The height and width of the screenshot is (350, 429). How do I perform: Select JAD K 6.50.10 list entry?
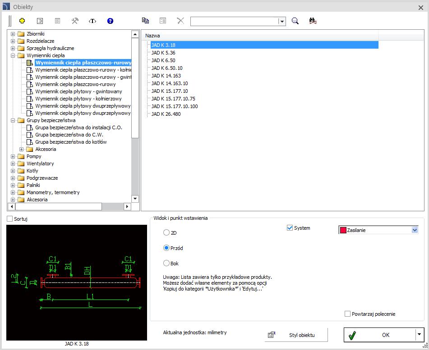(167, 68)
